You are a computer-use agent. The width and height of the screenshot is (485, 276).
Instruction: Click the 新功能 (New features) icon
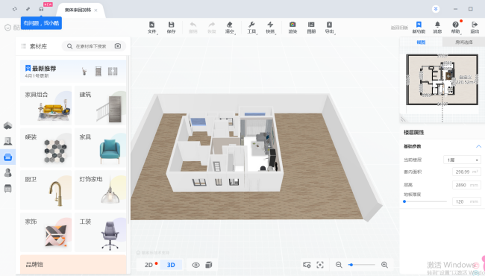pos(419,27)
